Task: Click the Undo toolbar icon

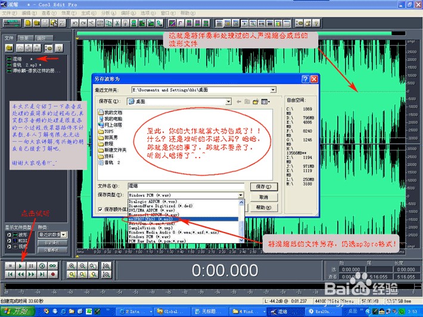Action: pos(74,23)
